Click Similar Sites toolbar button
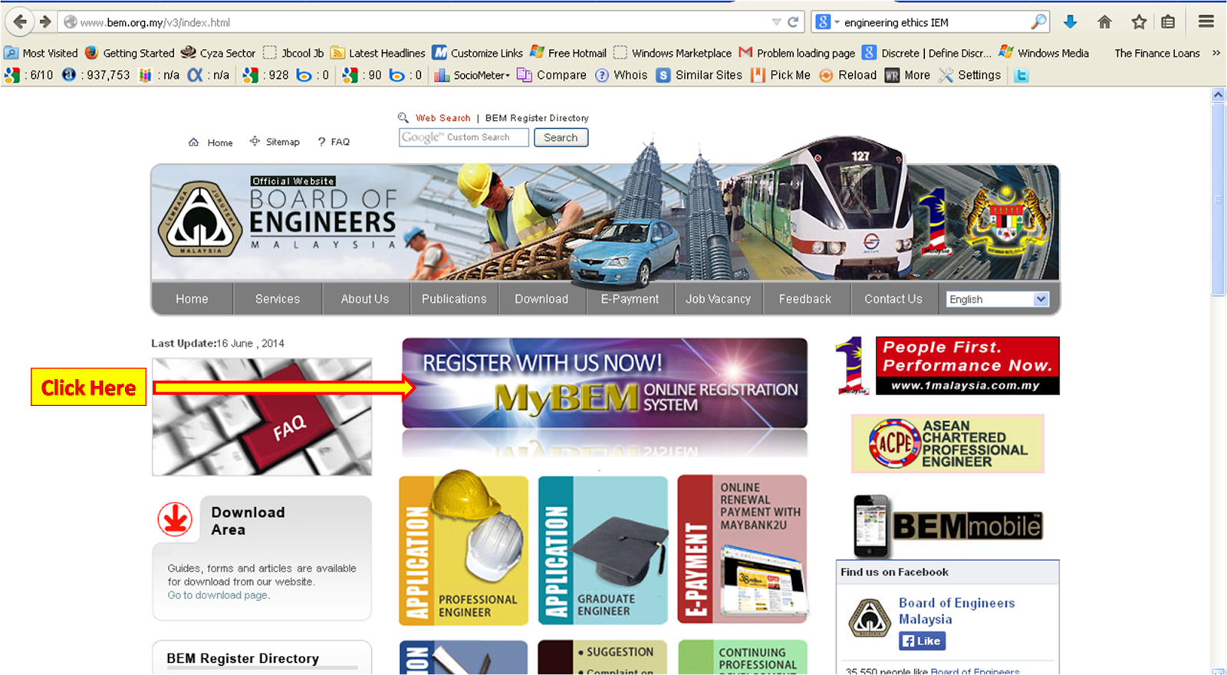Screen dimensions: 1227x675 (x=699, y=75)
